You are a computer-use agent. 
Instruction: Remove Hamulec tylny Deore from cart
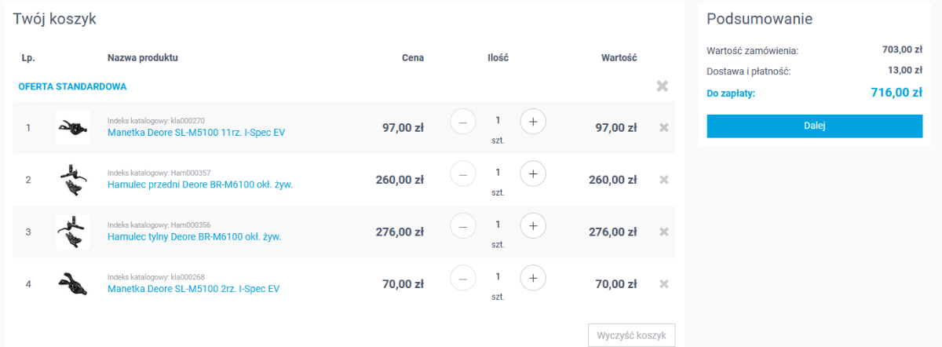pos(663,232)
